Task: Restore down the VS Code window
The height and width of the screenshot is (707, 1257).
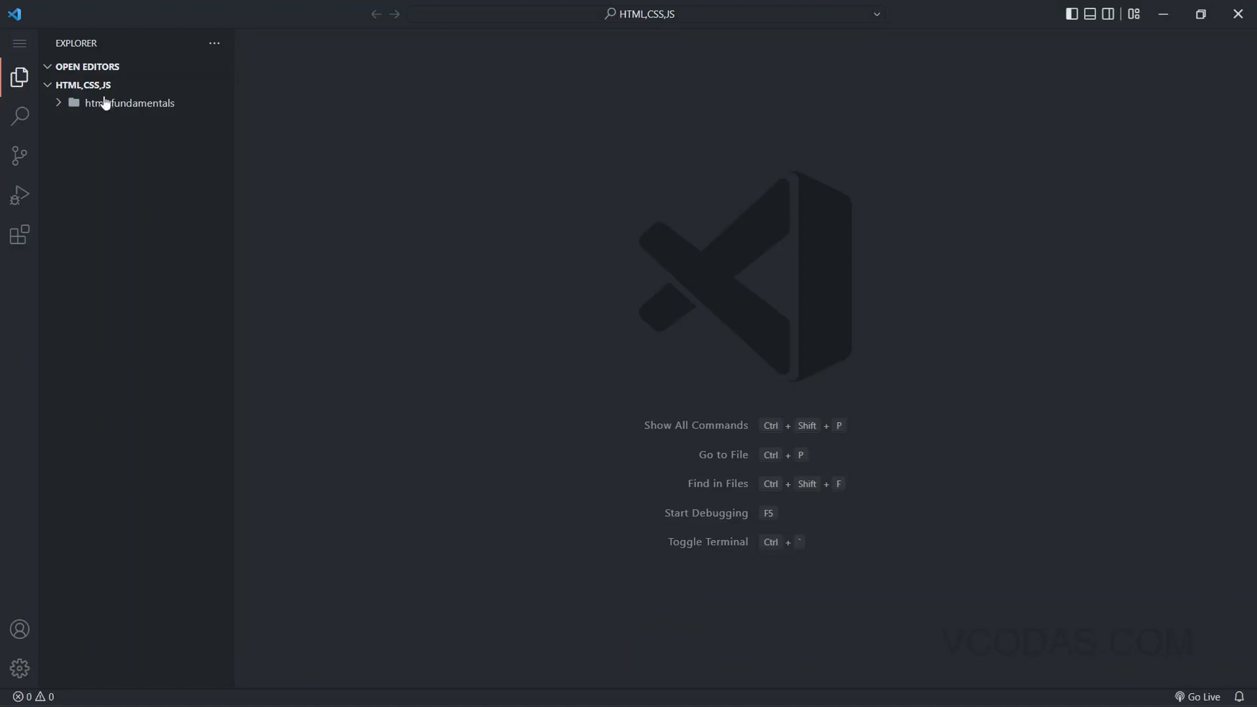Action: coord(1201,14)
